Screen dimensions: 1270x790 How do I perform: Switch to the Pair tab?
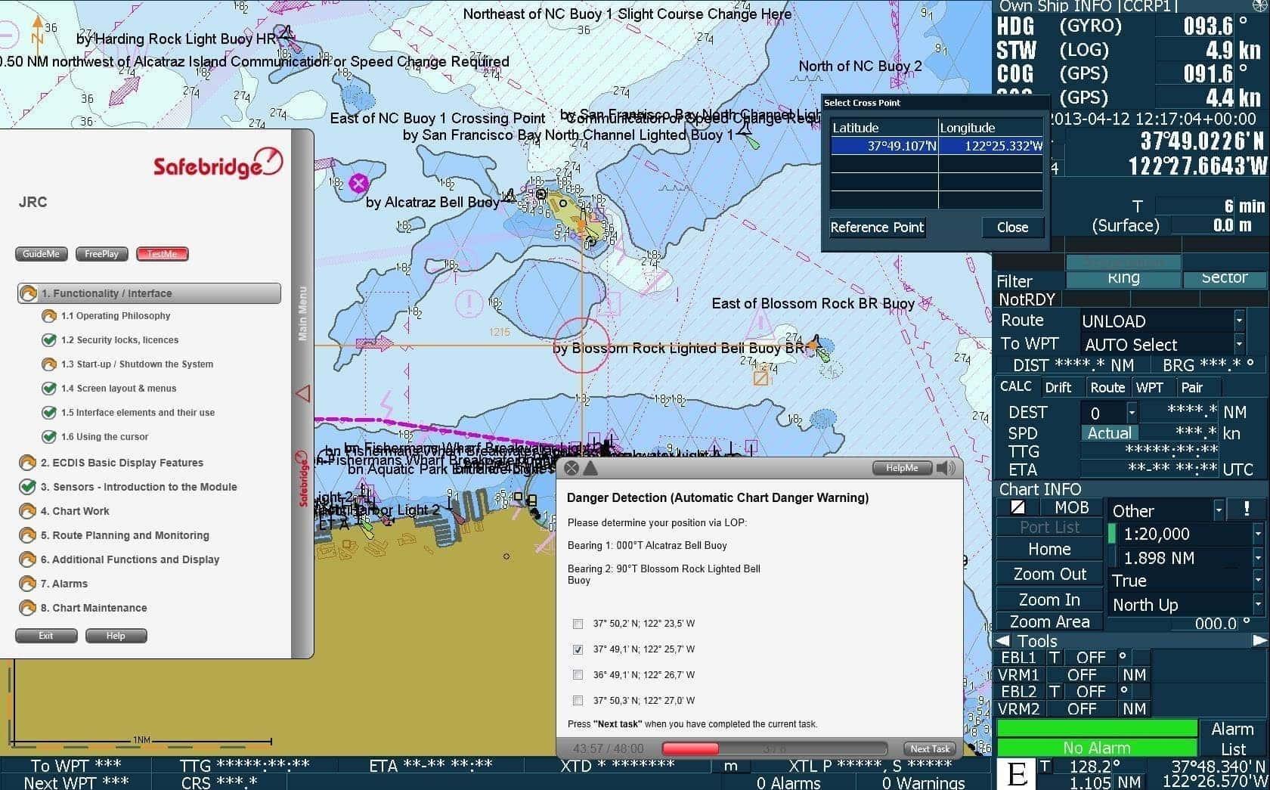(x=1193, y=386)
